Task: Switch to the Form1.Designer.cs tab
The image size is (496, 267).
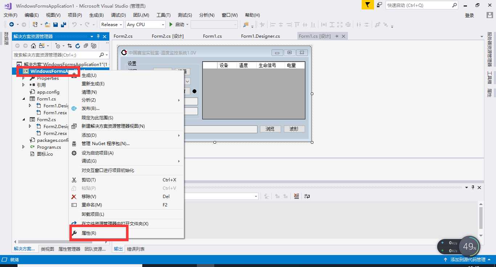Action: tap(260, 36)
